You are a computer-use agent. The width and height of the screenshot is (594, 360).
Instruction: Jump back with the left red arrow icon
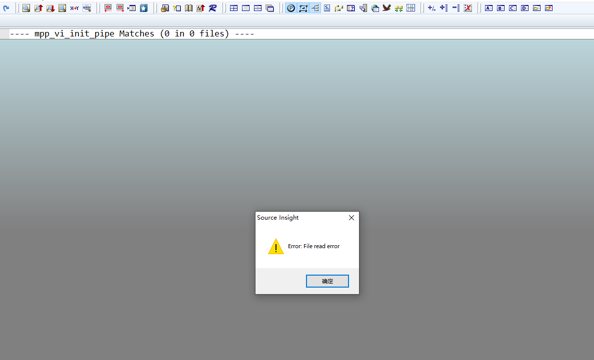tap(107, 8)
